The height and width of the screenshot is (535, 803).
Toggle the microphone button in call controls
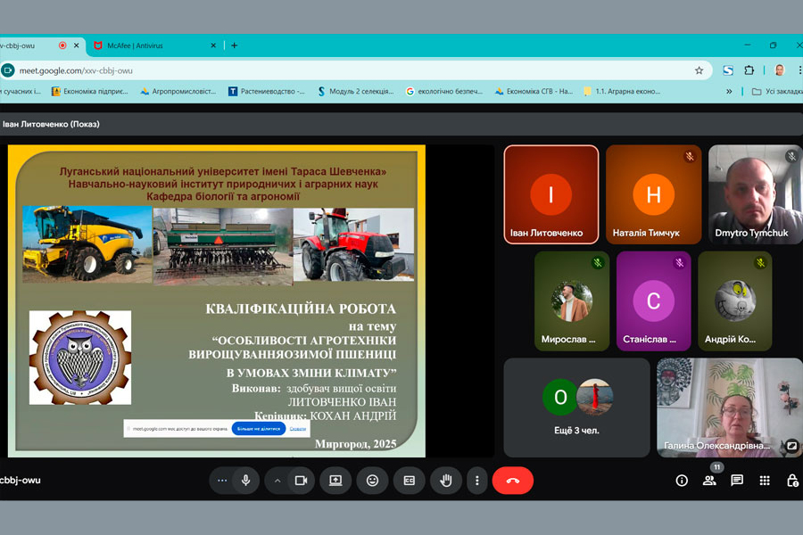point(245,481)
